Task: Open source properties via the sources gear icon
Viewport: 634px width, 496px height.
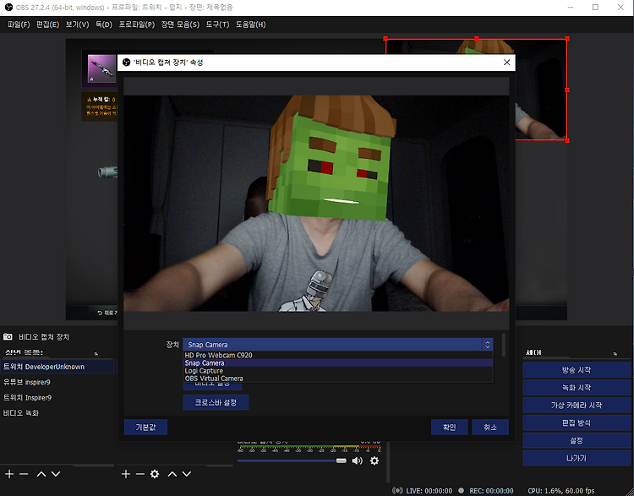Action: point(155,474)
